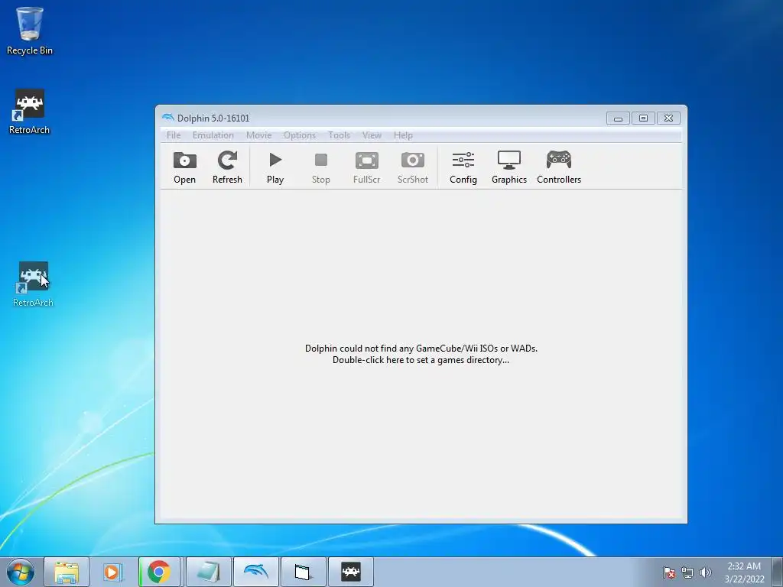
Task: Click the dolphin logo in title bar
Action: pos(167,118)
